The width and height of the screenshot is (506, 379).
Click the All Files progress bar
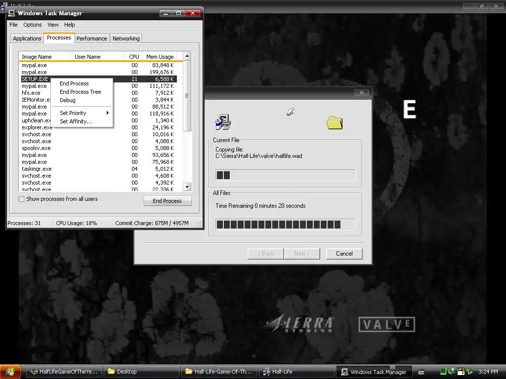click(285, 225)
